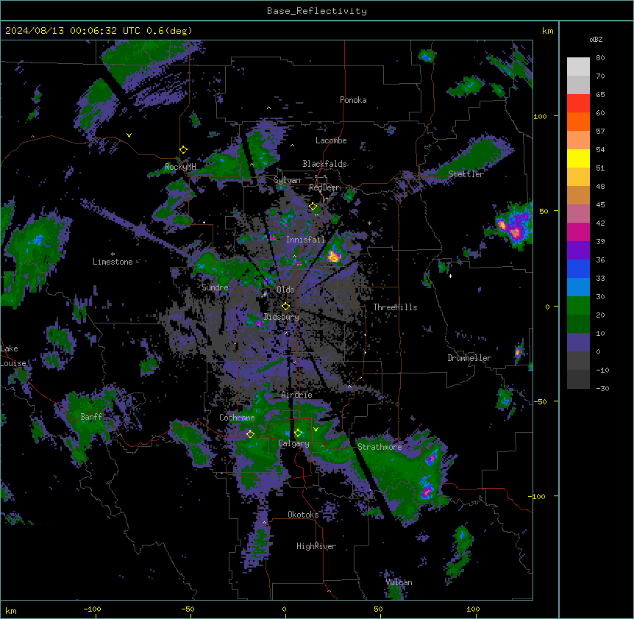
Task: Click the RedDeer city label
Action: coord(324,188)
